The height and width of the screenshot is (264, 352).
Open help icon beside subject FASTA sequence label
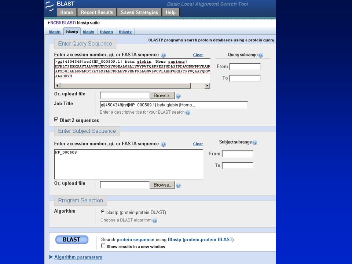pyautogui.click(x=164, y=144)
